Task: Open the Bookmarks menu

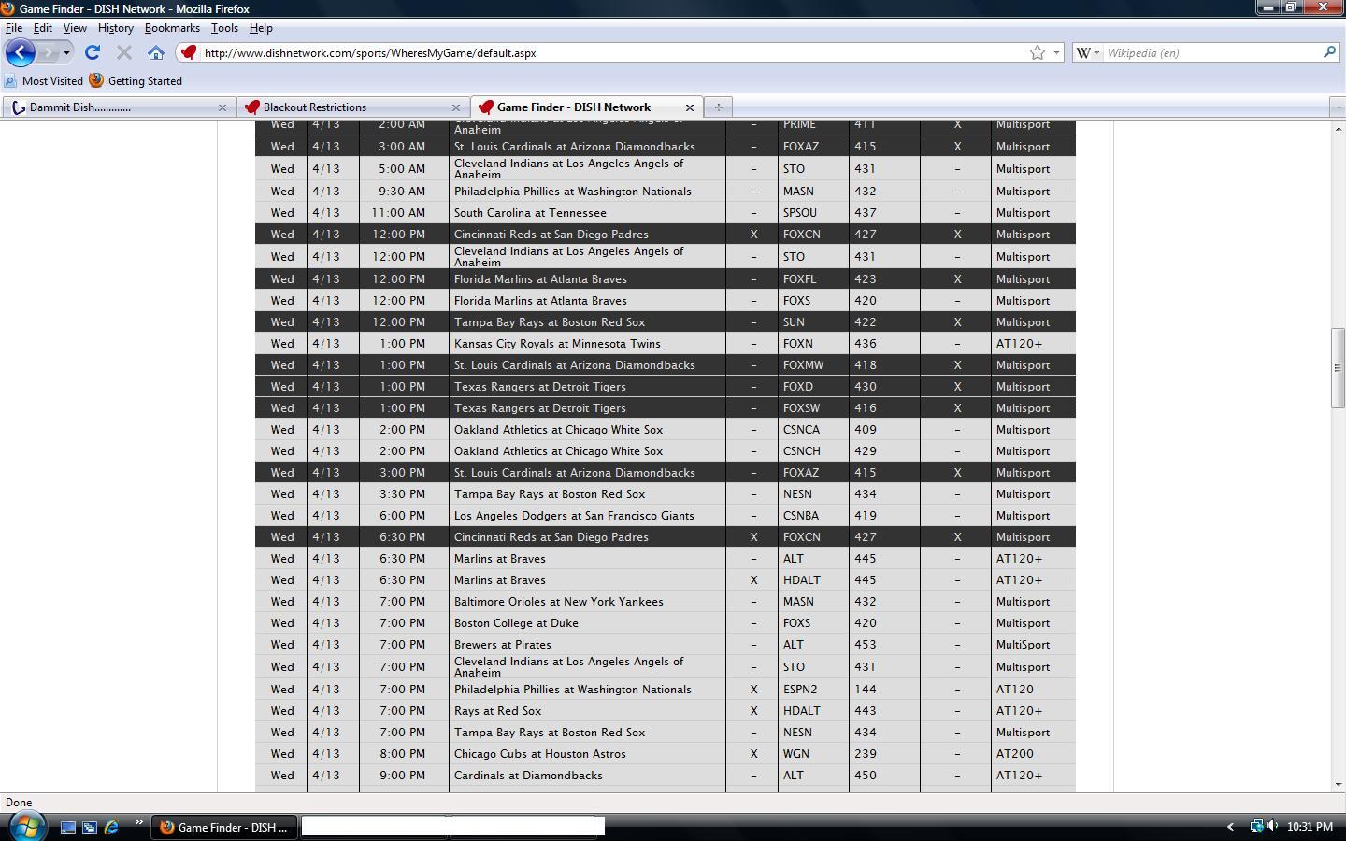Action: click(x=172, y=28)
